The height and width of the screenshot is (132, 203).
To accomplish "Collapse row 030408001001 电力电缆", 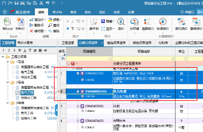I will pos(78,91).
